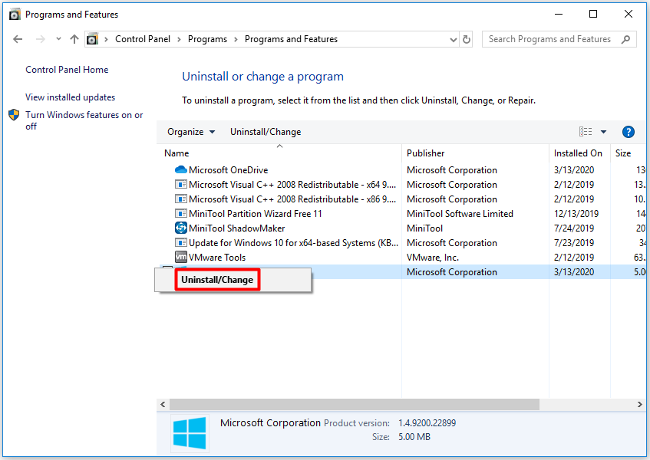Viewport: 650px width, 460px height.
Task: Select MiniTool Partition Wizard Free 11
Action: [256, 214]
